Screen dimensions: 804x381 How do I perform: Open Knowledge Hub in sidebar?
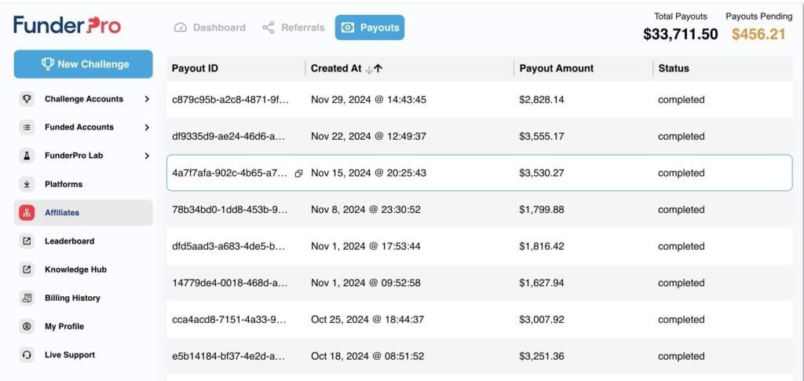click(x=83, y=269)
